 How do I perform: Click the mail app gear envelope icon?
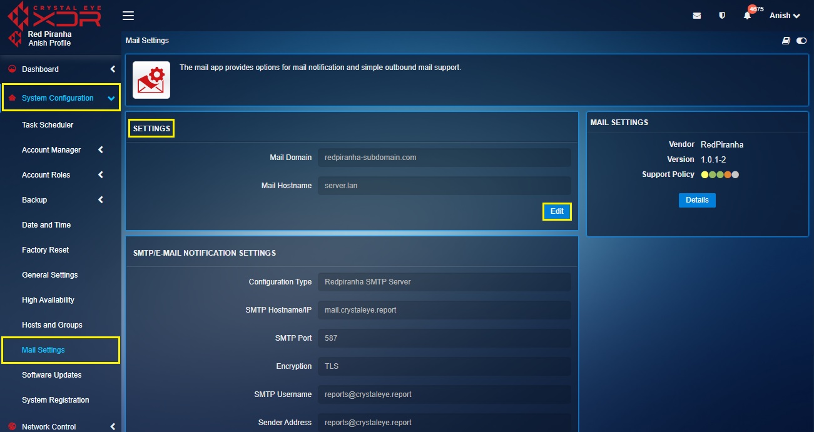(151, 80)
